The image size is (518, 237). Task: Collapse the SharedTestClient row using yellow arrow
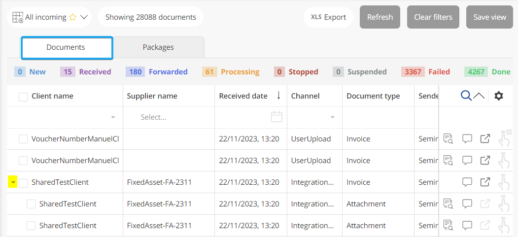(13, 183)
